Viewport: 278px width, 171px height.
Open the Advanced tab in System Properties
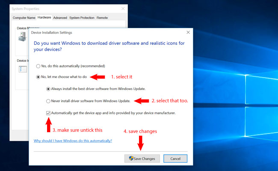point(60,18)
